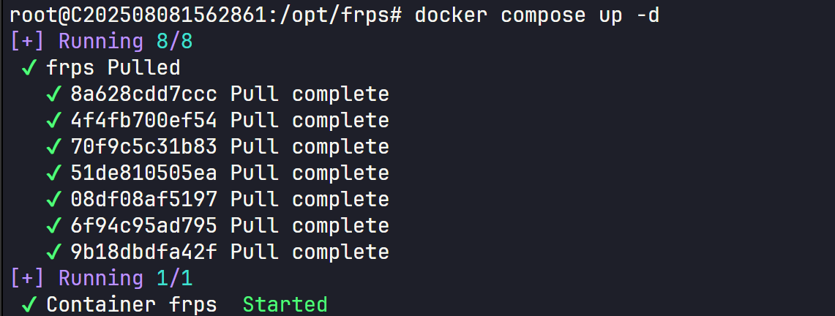
Task: Click the second [+] Running marker
Action: tap(78, 279)
